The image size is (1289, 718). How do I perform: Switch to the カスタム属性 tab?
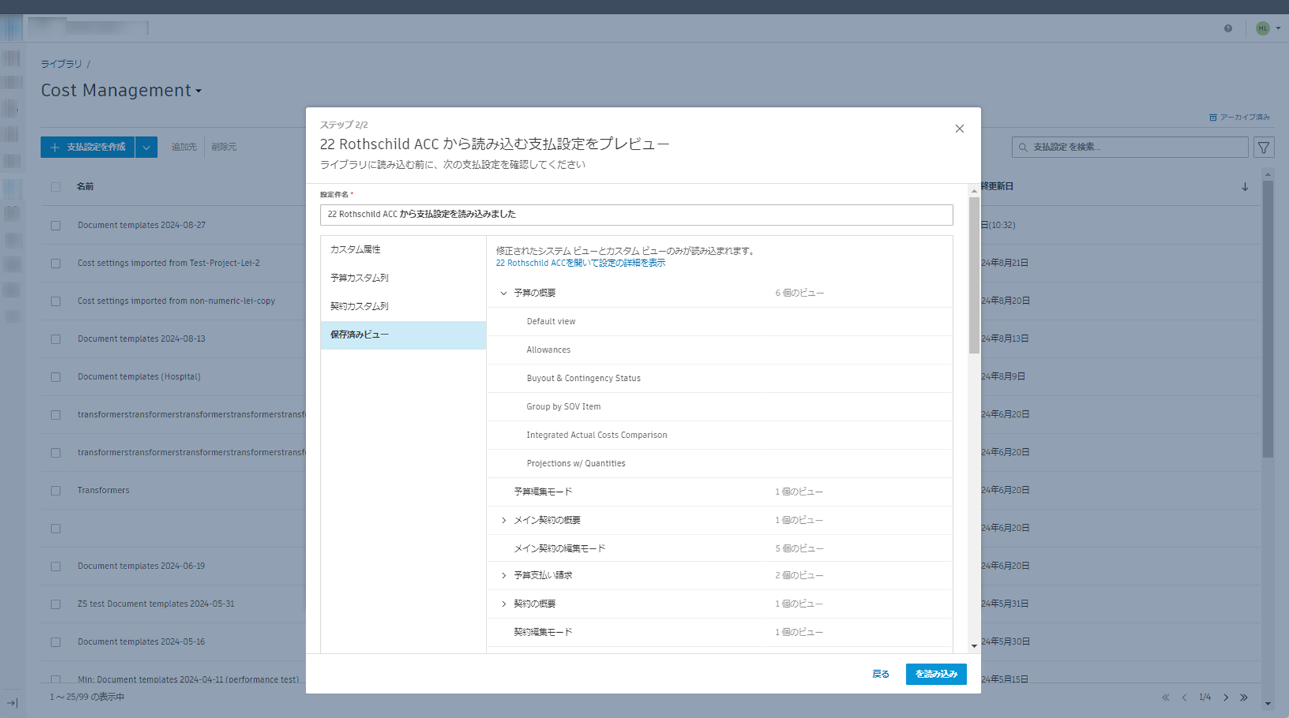pyautogui.click(x=355, y=249)
